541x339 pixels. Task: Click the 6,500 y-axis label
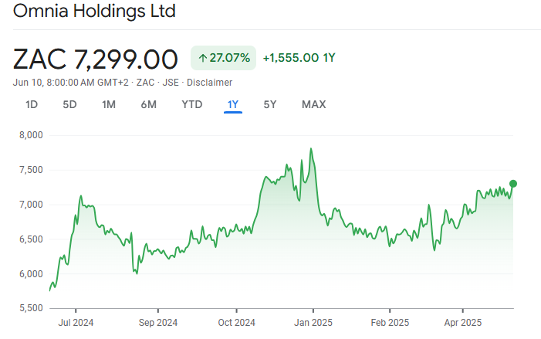(31, 239)
